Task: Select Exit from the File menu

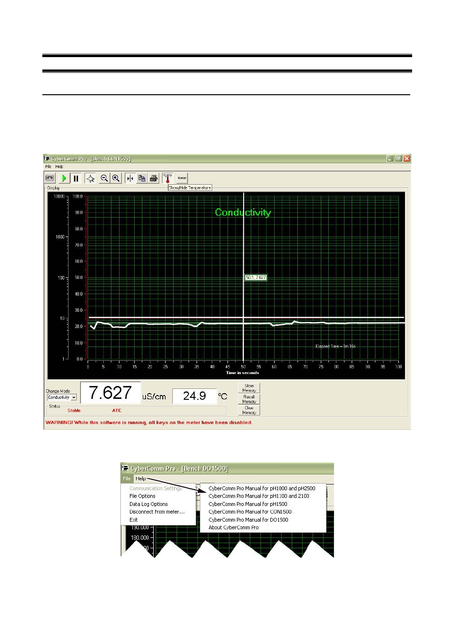Action: click(x=134, y=520)
